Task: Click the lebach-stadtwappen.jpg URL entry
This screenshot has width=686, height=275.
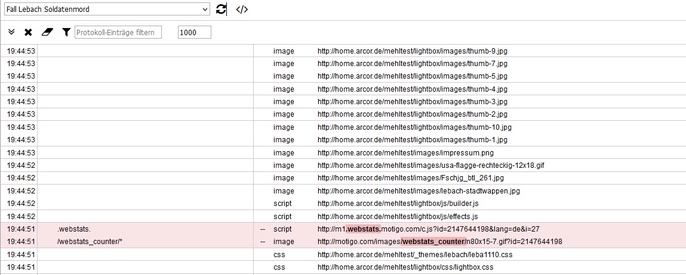Action: [x=419, y=190]
